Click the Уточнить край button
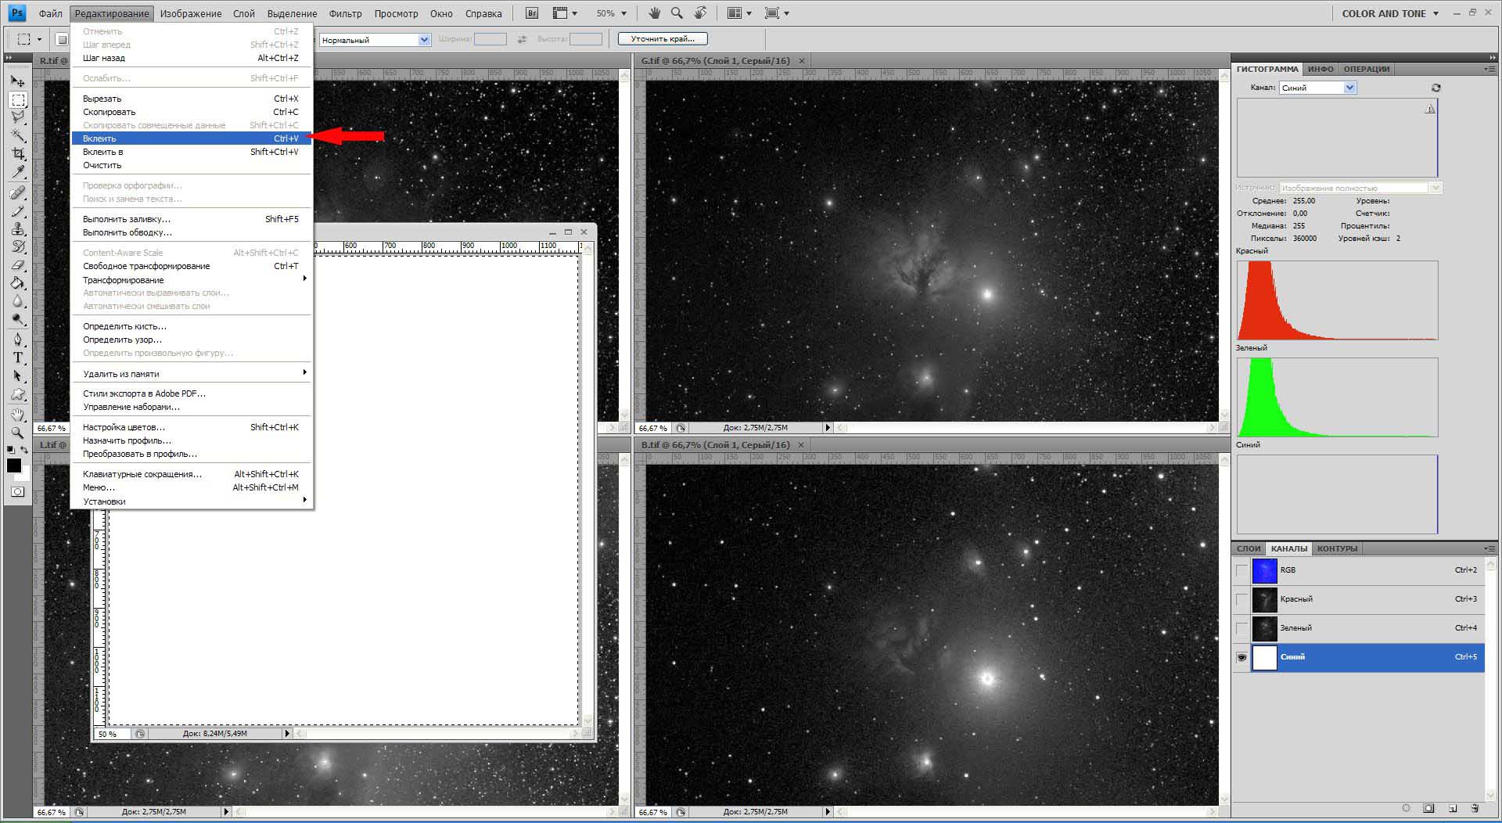This screenshot has height=823, width=1502. pyautogui.click(x=663, y=38)
